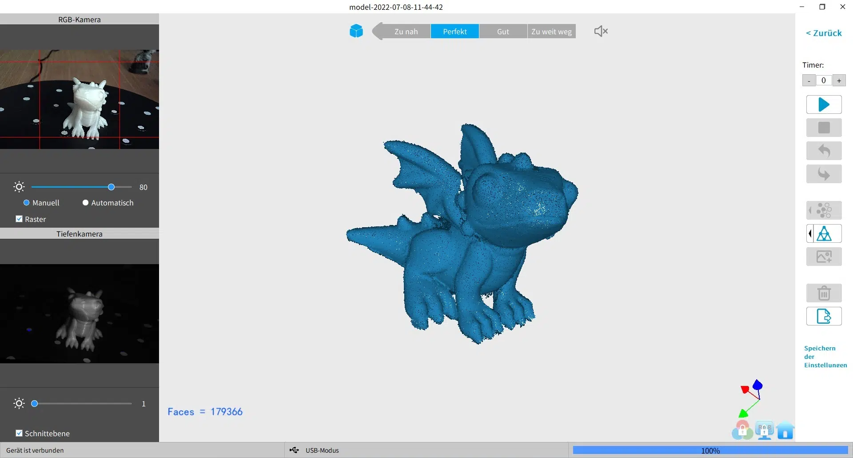Click the texture image icon

824,257
